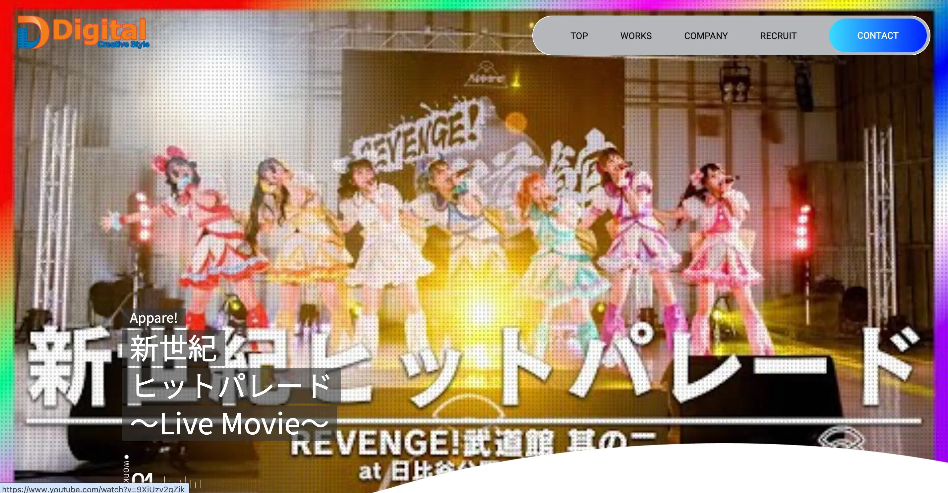Click the Appare! artist label
The width and height of the screenshot is (948, 493).
(153, 318)
